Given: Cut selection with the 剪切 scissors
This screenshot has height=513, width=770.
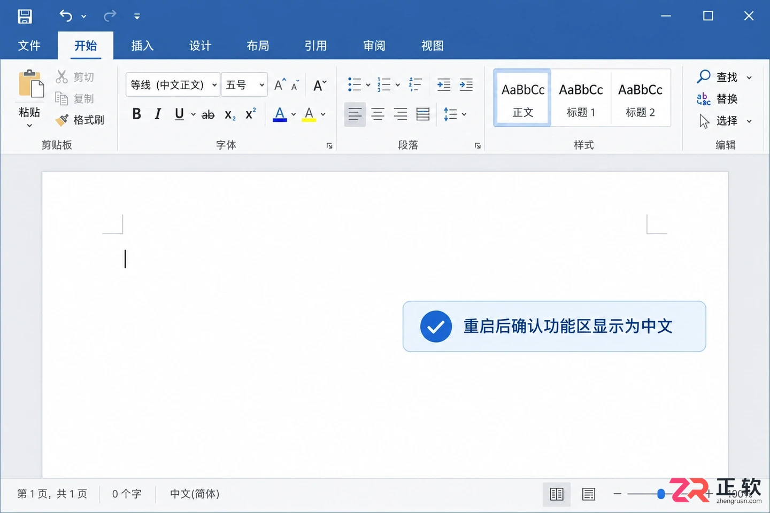Looking at the screenshot, I should [75, 77].
